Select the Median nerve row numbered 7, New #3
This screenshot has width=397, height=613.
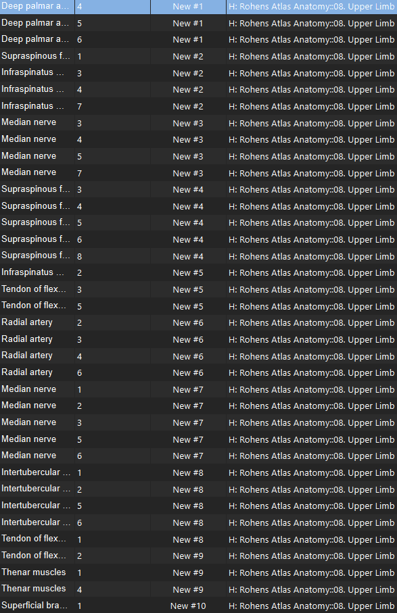click(x=198, y=173)
